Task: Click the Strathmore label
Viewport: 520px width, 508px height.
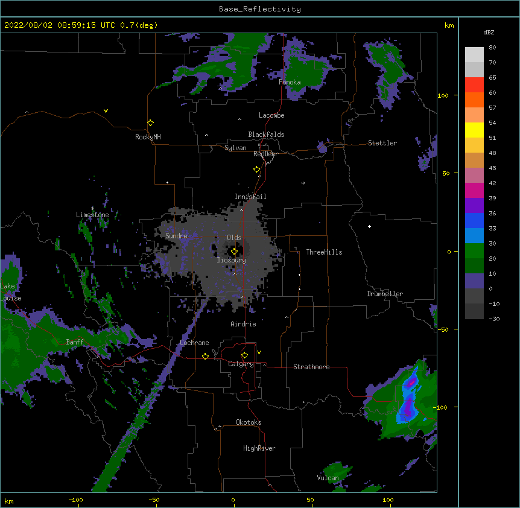Action: pyautogui.click(x=311, y=367)
